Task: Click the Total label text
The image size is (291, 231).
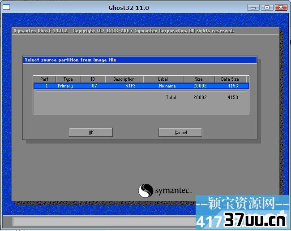Action: pos(171,97)
